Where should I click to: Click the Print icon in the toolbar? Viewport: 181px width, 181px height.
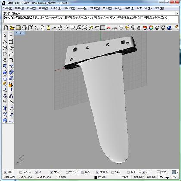(x=24, y=28)
